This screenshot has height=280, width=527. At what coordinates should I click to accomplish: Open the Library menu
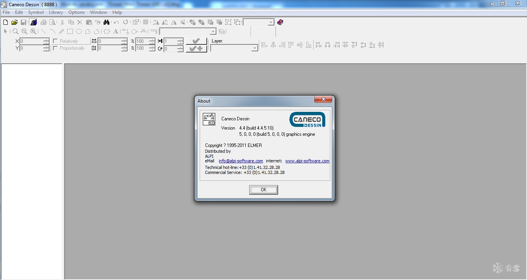(56, 12)
